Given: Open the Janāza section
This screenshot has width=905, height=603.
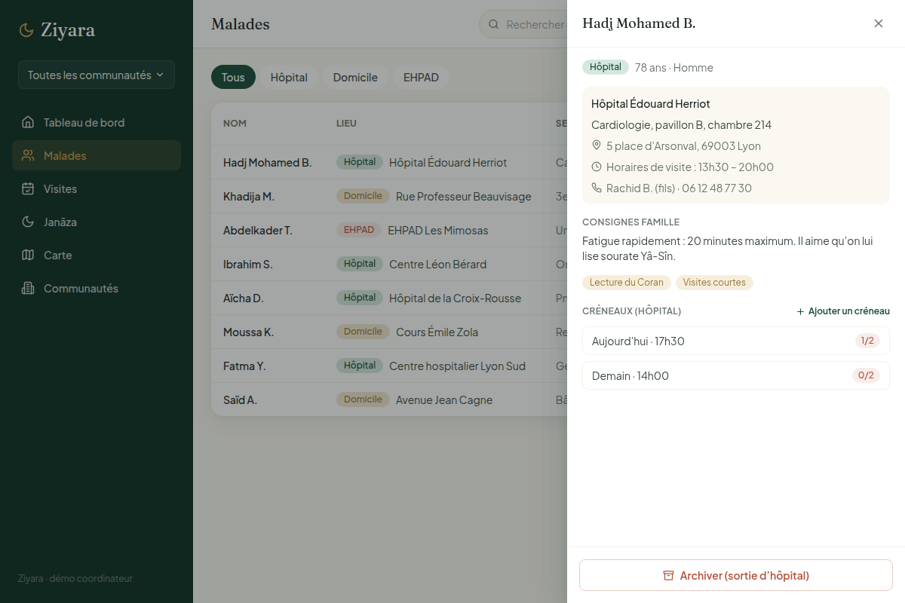Looking at the screenshot, I should 97,222.
